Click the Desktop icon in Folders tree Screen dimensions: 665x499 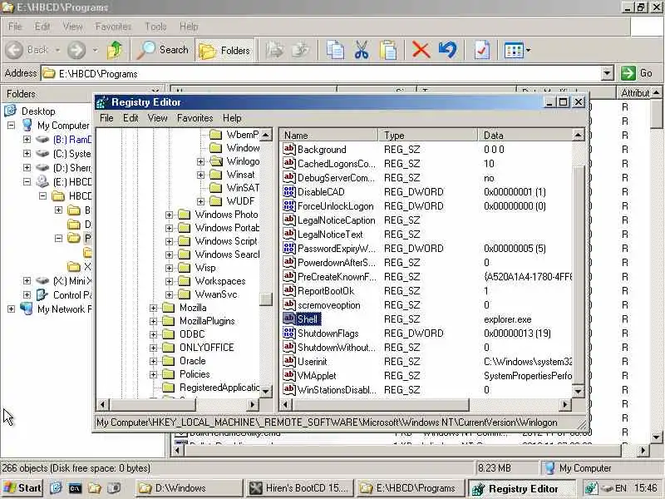pyautogui.click(x=11, y=111)
